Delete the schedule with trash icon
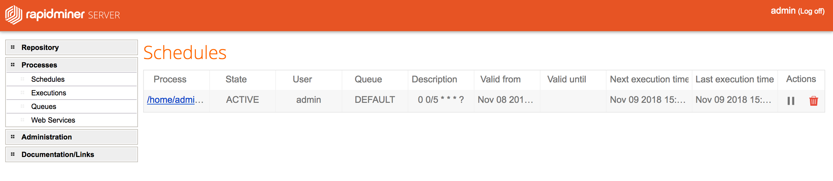 coord(813,101)
